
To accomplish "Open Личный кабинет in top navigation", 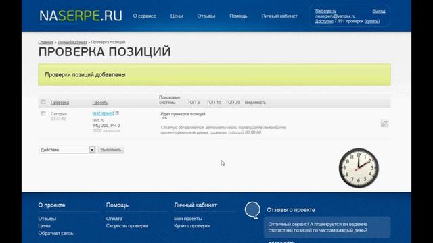I will pos(279,16).
